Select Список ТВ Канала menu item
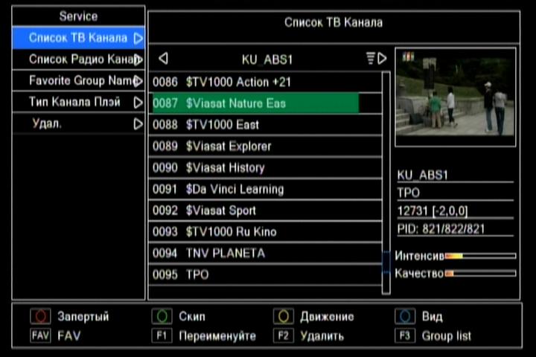The width and height of the screenshot is (536, 357). click(x=78, y=38)
